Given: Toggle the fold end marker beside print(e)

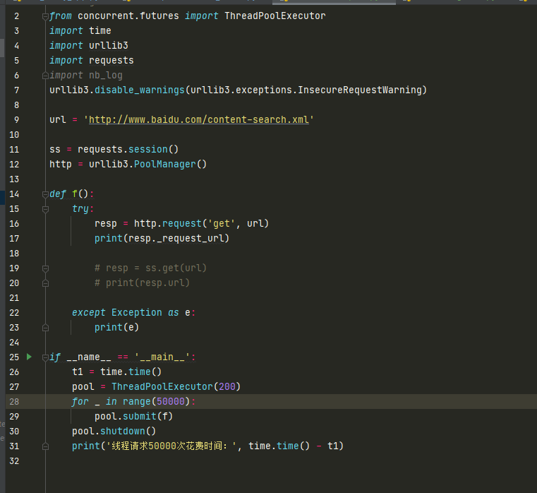Looking at the screenshot, I should [x=45, y=328].
